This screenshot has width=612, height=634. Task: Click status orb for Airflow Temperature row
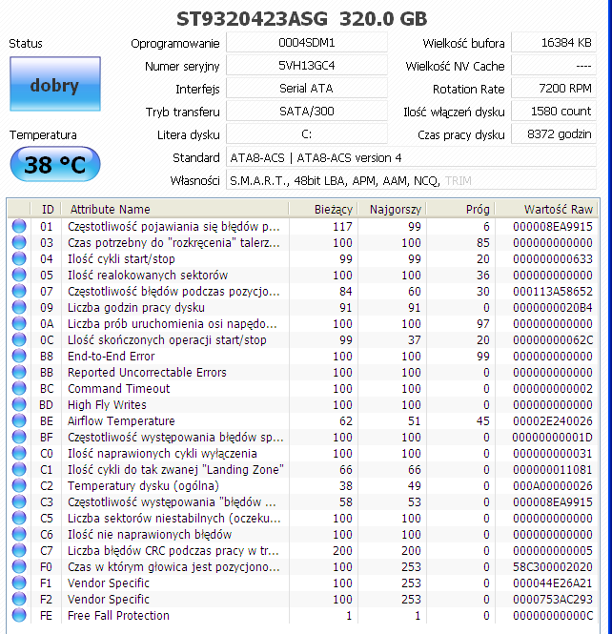[19, 420]
